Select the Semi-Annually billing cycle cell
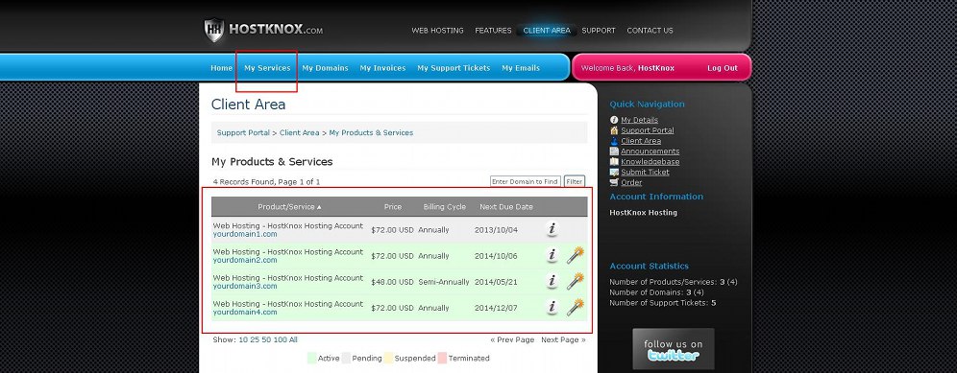Screen dimensions: 957x373 444,282
